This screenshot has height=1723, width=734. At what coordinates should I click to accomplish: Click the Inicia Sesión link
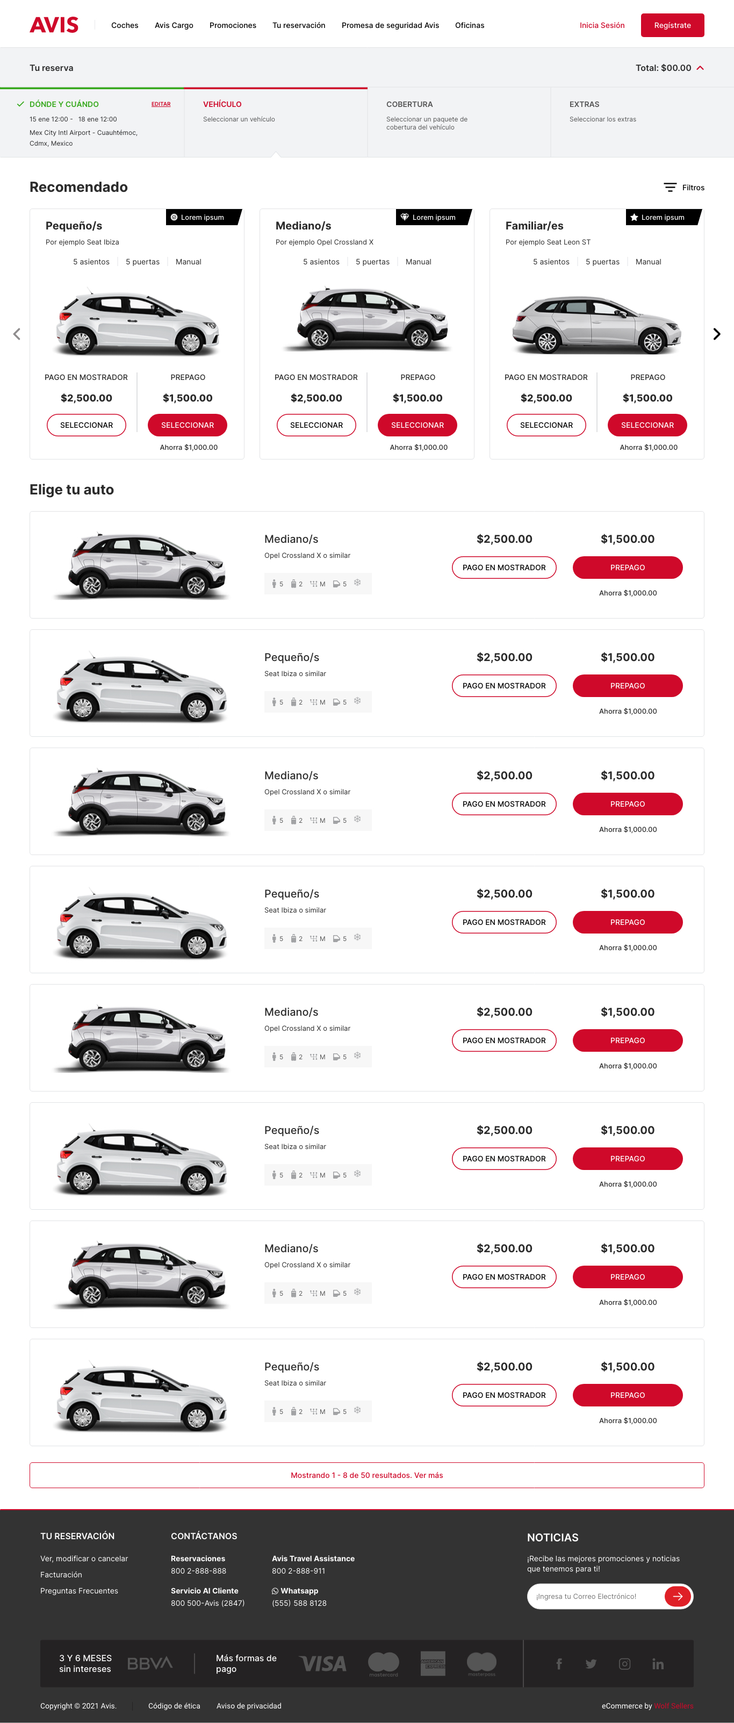602,25
